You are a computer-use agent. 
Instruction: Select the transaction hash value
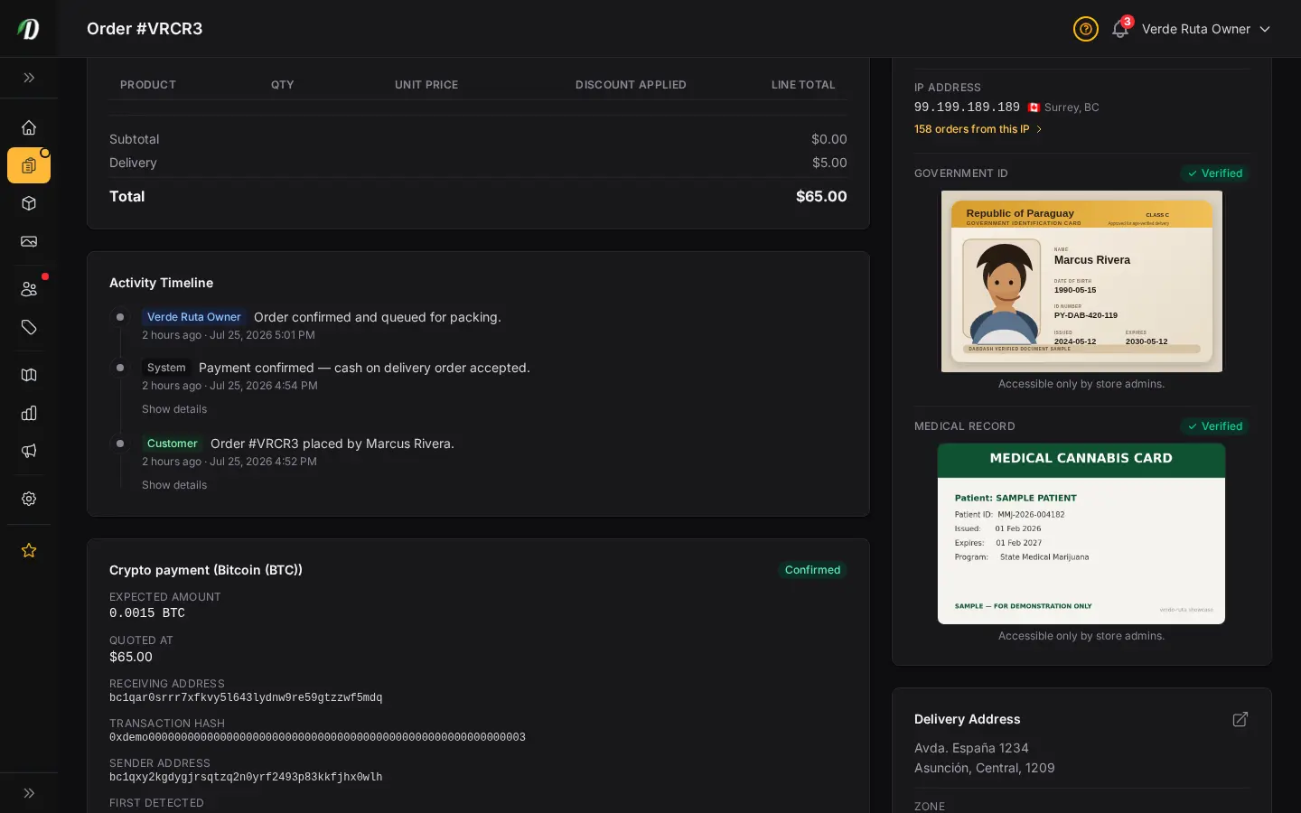(x=317, y=738)
